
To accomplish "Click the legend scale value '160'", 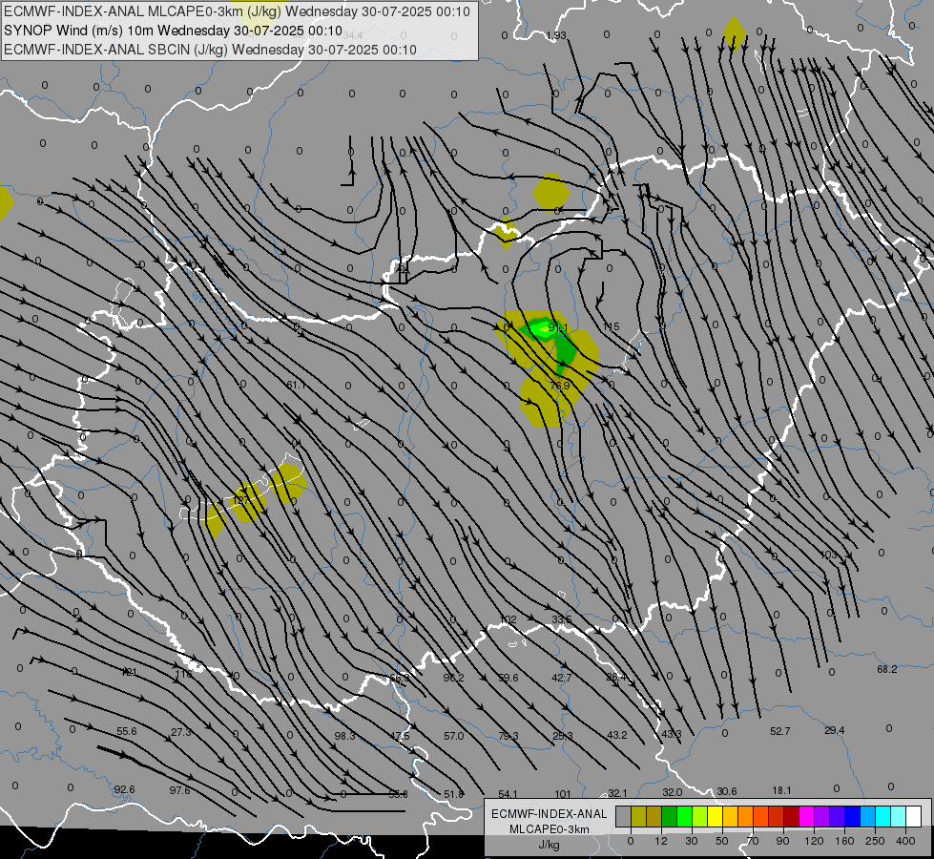I will (x=844, y=841).
